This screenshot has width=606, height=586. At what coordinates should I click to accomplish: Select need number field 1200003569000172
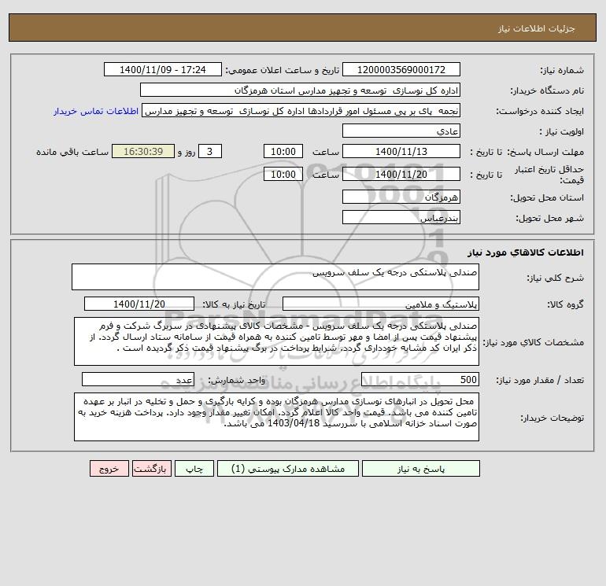[401, 69]
